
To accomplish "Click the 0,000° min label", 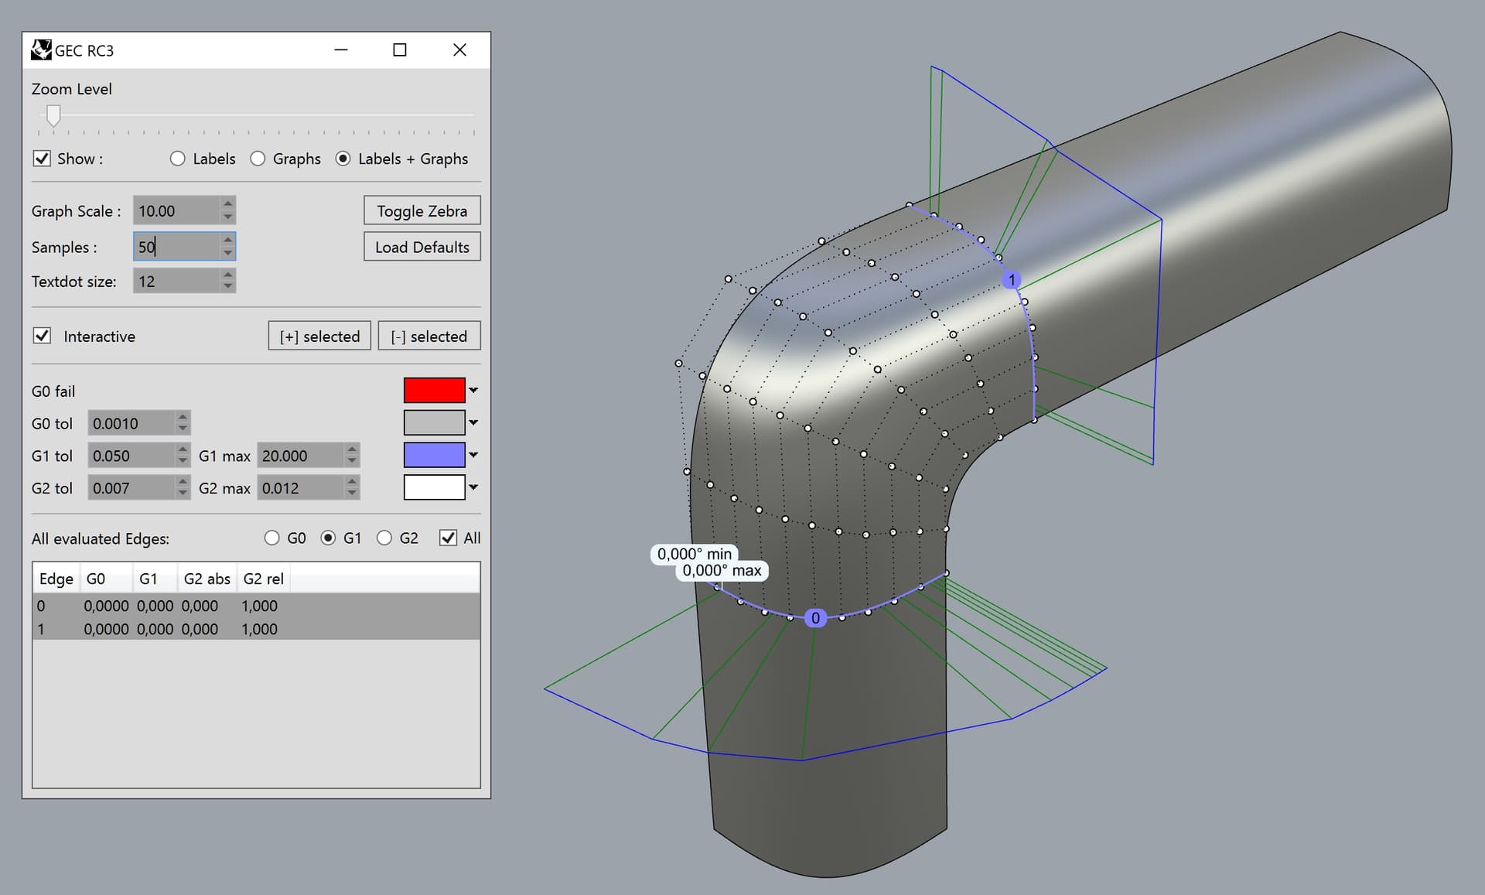I will tap(695, 554).
